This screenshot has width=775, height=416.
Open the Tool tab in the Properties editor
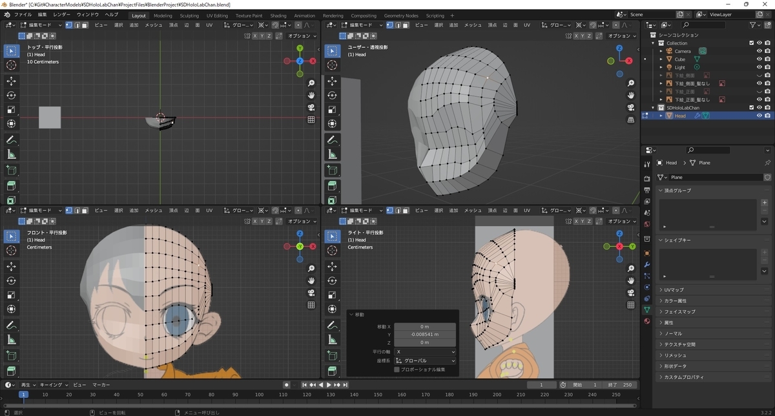[647, 165]
